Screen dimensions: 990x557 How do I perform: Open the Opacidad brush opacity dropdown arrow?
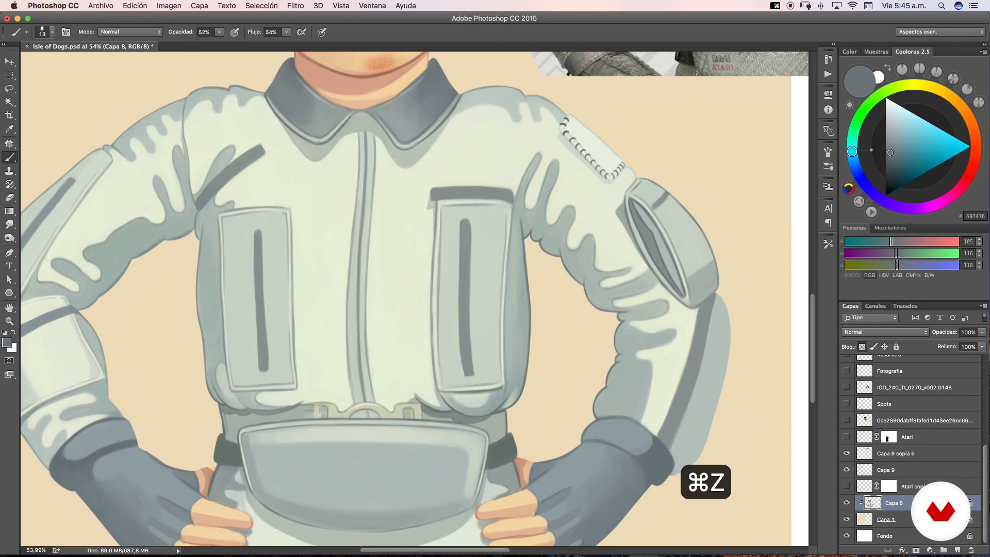click(x=220, y=32)
